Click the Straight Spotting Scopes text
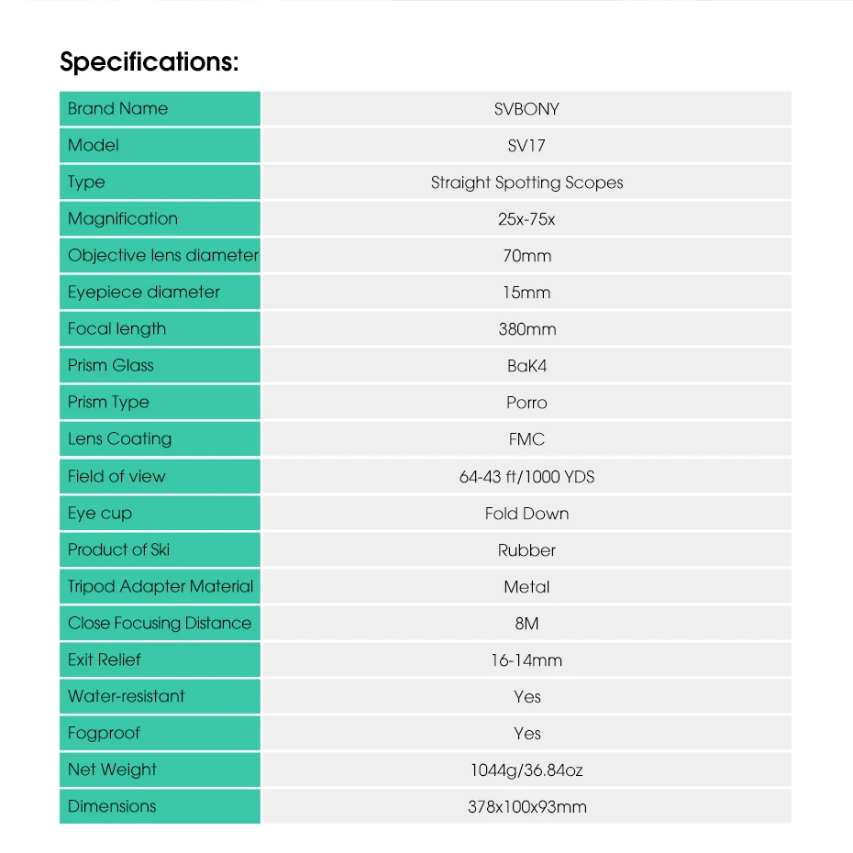The image size is (853, 853). coord(526,183)
